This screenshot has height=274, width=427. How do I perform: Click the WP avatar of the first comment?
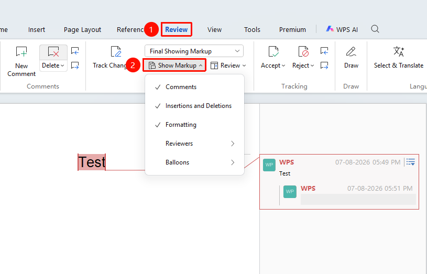pos(269,165)
